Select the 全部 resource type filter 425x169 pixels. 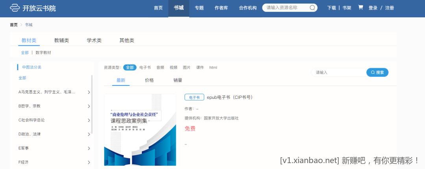pos(129,67)
